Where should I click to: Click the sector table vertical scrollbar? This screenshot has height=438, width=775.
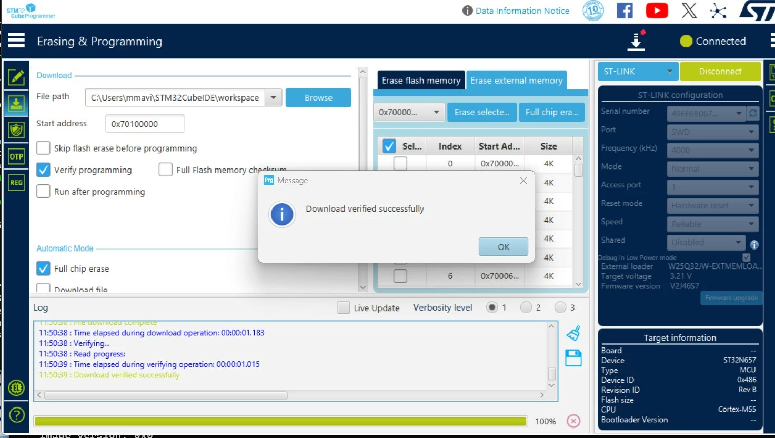pos(578,170)
